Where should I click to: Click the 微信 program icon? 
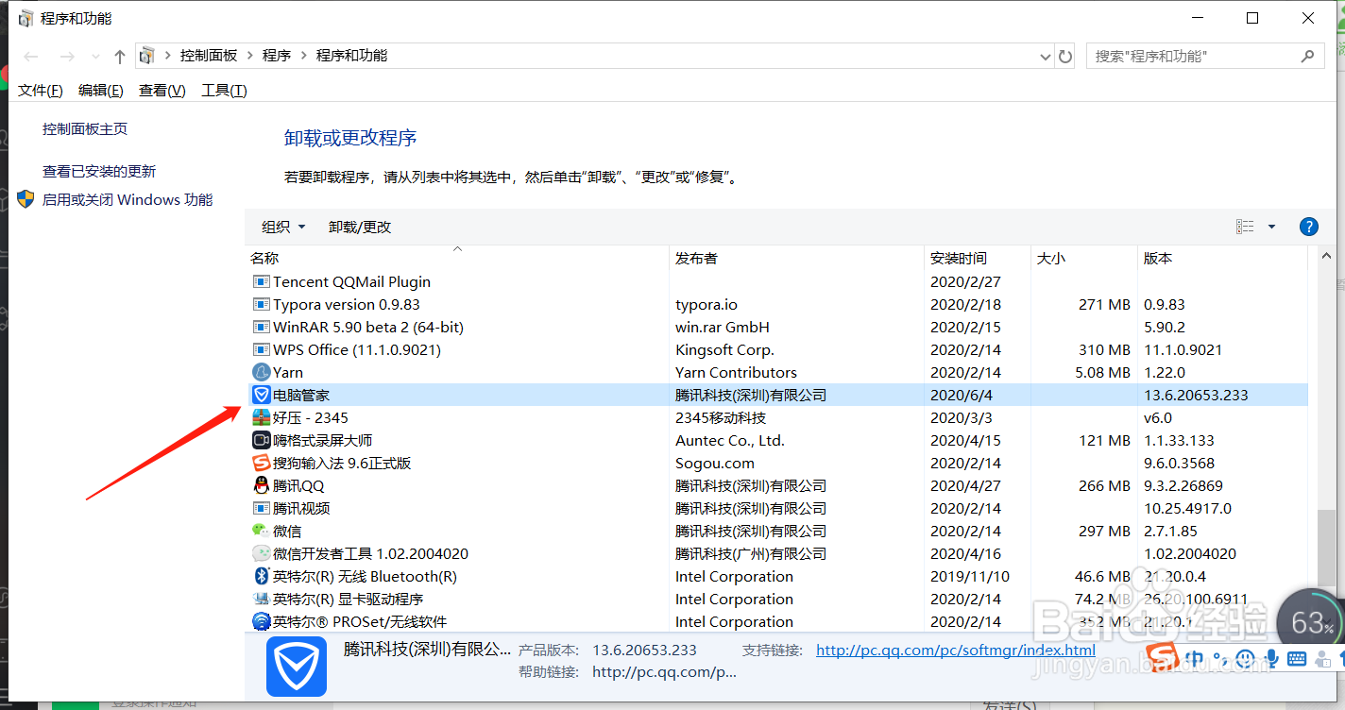tap(262, 532)
